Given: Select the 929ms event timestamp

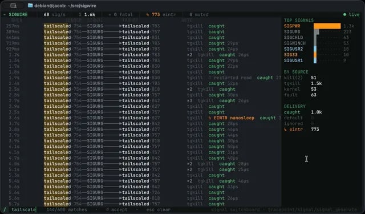Looking at the screenshot, I should point(13,49).
